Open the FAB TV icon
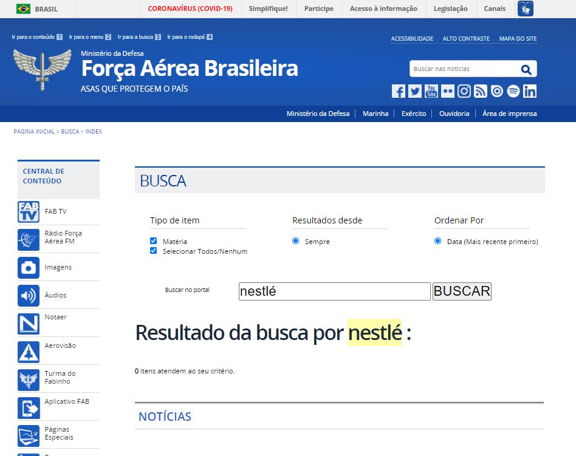This screenshot has width=576, height=456. [x=29, y=212]
